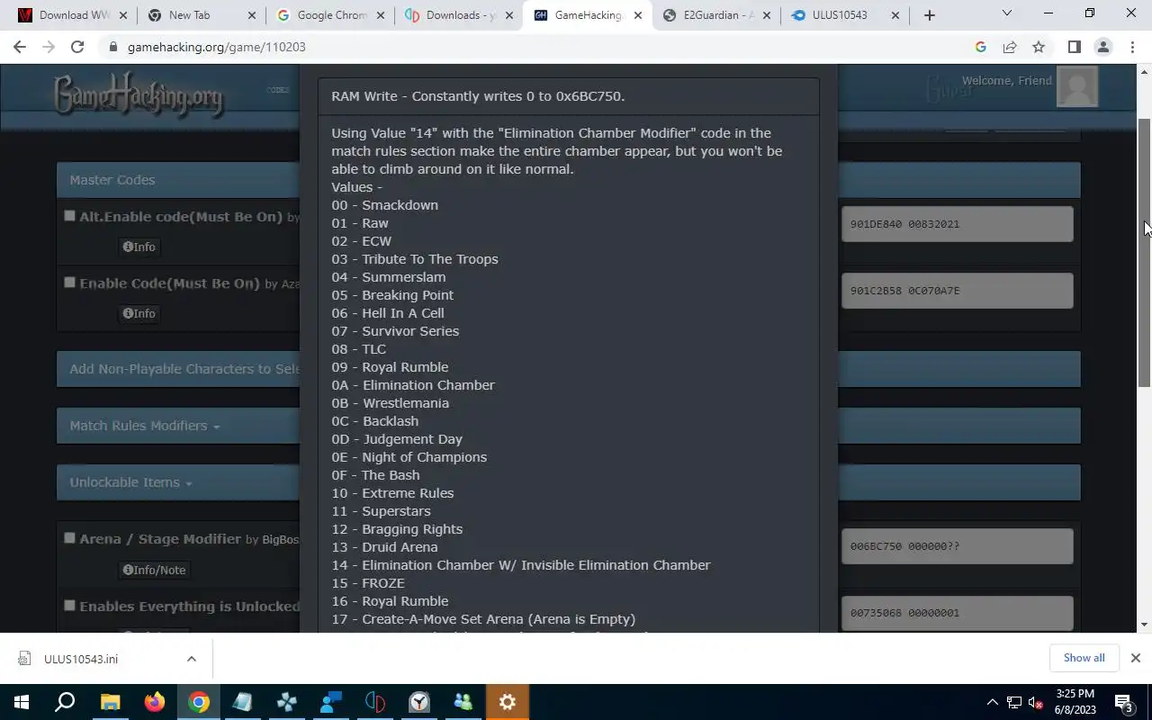Click the address bar URL

tap(217, 47)
